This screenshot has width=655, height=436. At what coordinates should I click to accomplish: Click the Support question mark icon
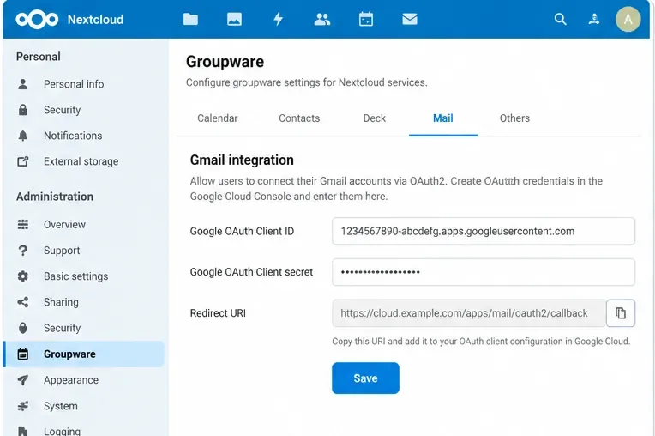(x=23, y=251)
